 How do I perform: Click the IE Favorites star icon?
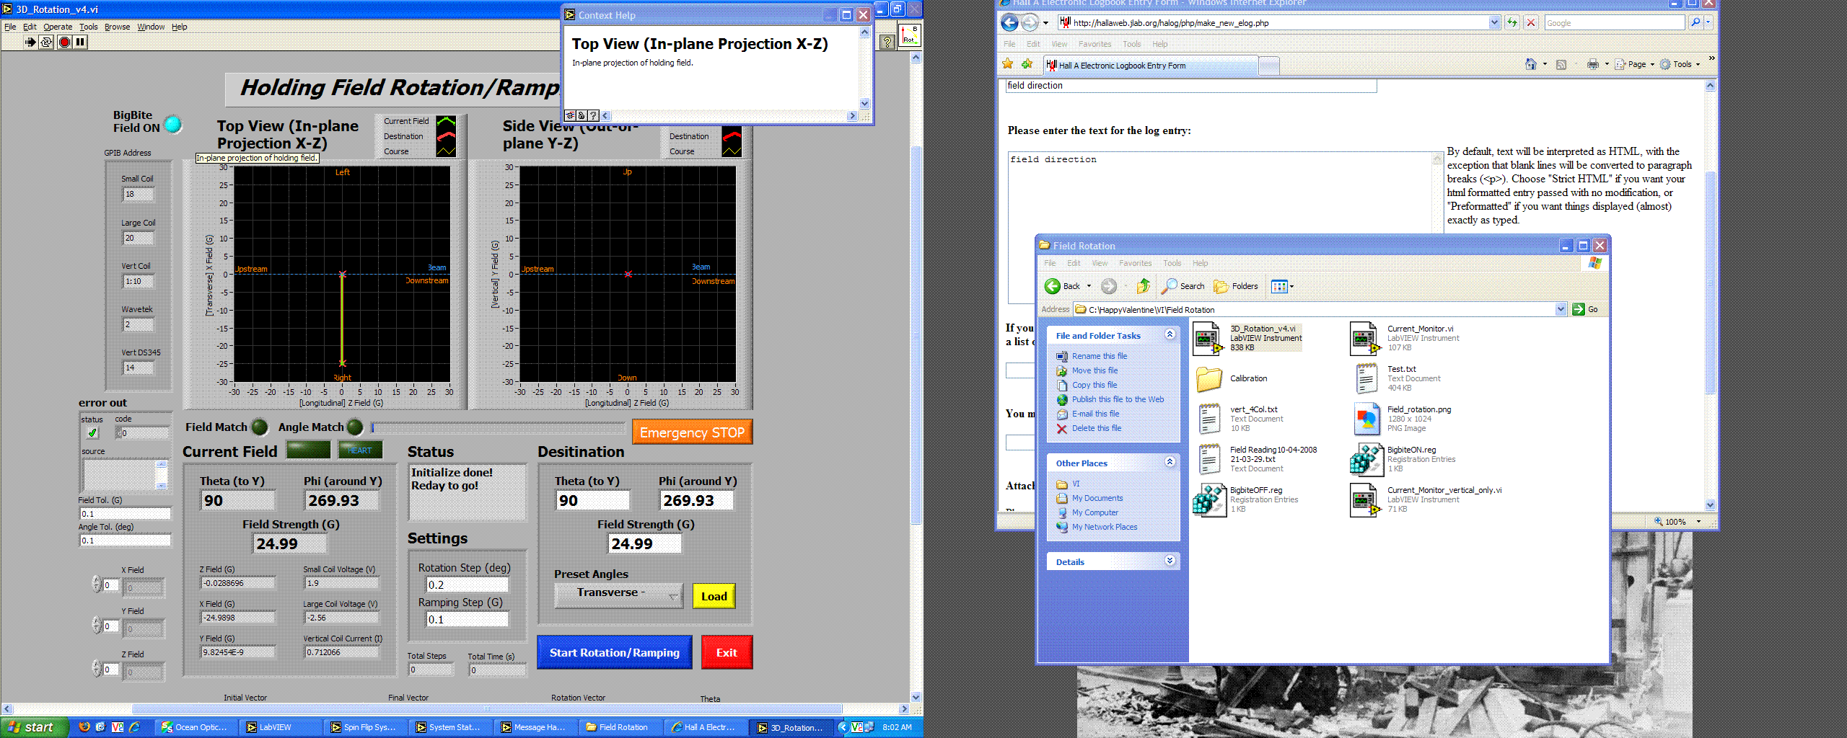[x=1008, y=64]
